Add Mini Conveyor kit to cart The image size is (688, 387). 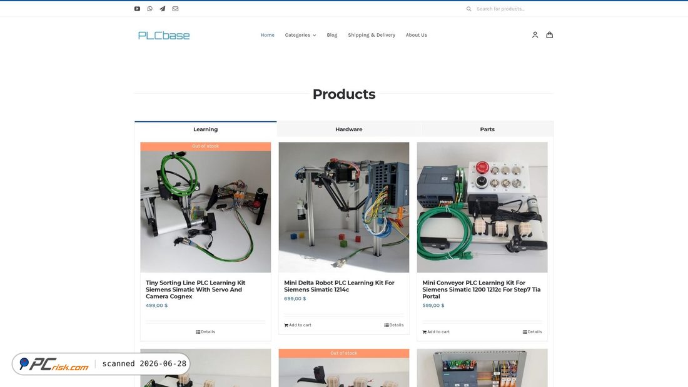[x=436, y=332]
